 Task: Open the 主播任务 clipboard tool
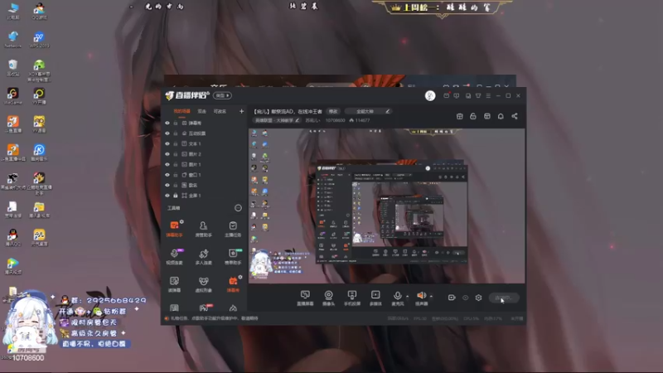tap(233, 229)
